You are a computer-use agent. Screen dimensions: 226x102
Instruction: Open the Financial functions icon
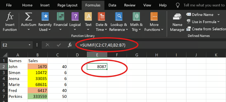click(x=61, y=17)
